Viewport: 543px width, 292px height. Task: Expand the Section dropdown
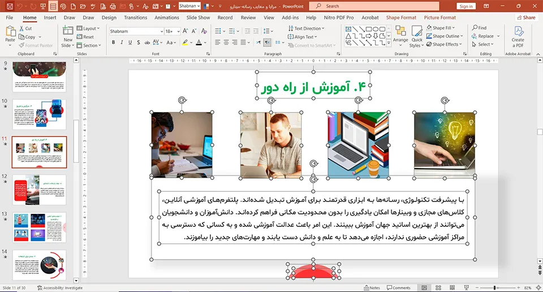[89, 45]
